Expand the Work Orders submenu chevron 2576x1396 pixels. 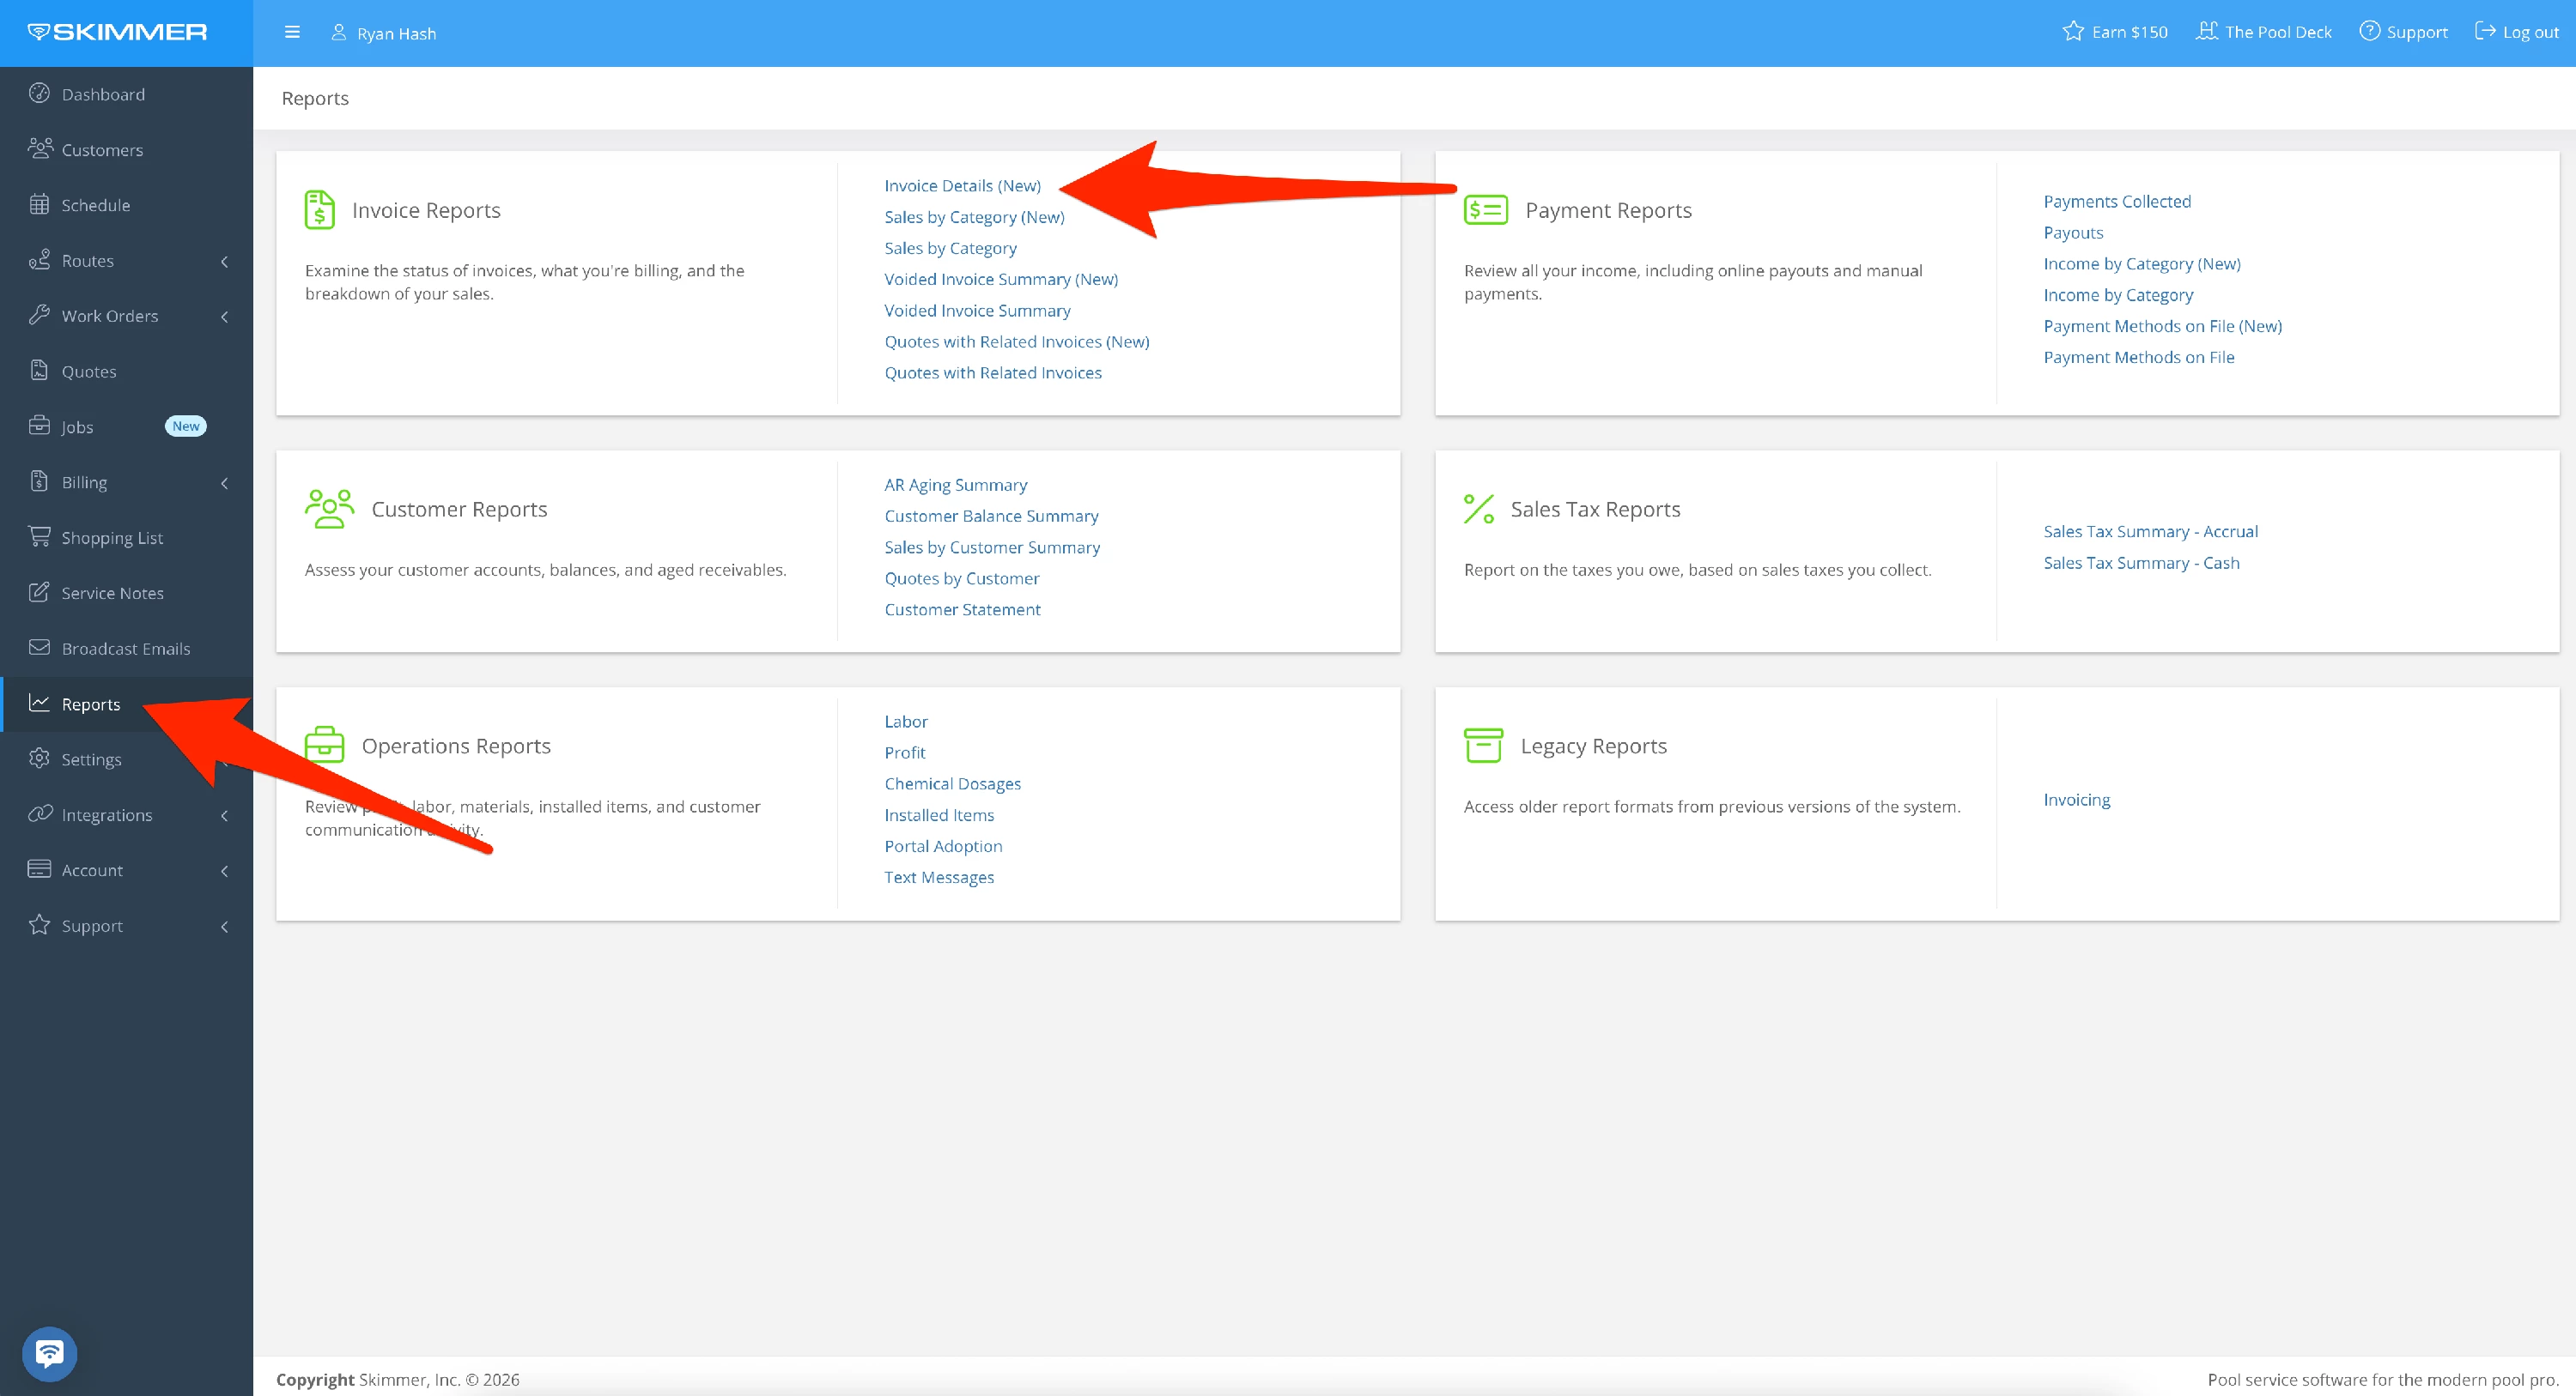pyautogui.click(x=224, y=316)
